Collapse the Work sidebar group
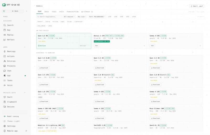Viewport: 210px width, 135px height. [25, 47]
